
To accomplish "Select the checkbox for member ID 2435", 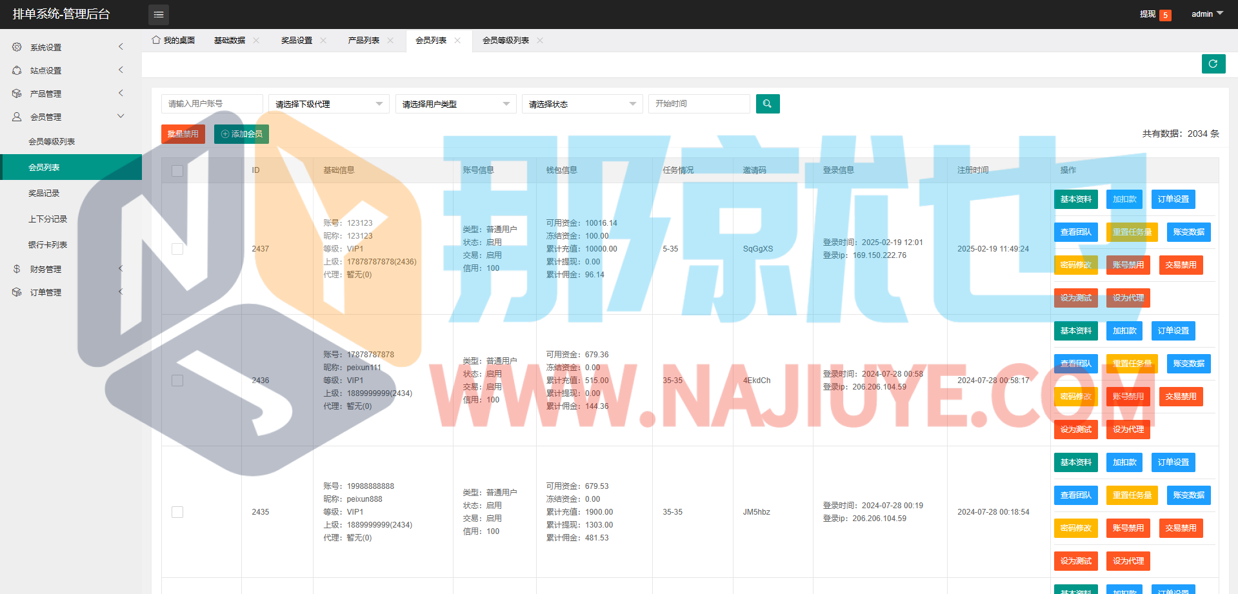I will (x=177, y=512).
